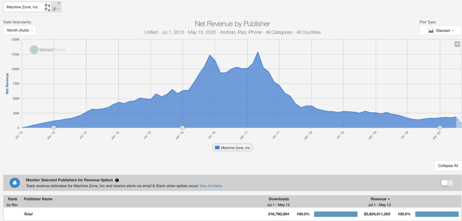Open the annotation marker near Jan '20
Viewport: 462px width, 221px height.
click(440, 128)
